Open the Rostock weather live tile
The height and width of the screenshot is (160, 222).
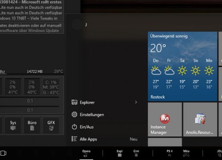click(x=182, y=66)
